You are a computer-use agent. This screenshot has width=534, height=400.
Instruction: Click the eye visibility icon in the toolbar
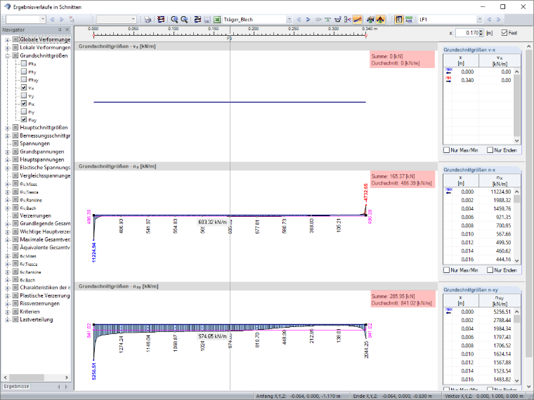click(x=318, y=20)
